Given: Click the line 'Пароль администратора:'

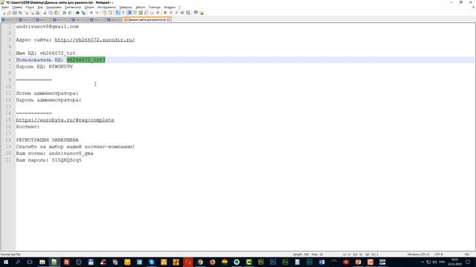Looking at the screenshot, I should [x=48, y=100].
